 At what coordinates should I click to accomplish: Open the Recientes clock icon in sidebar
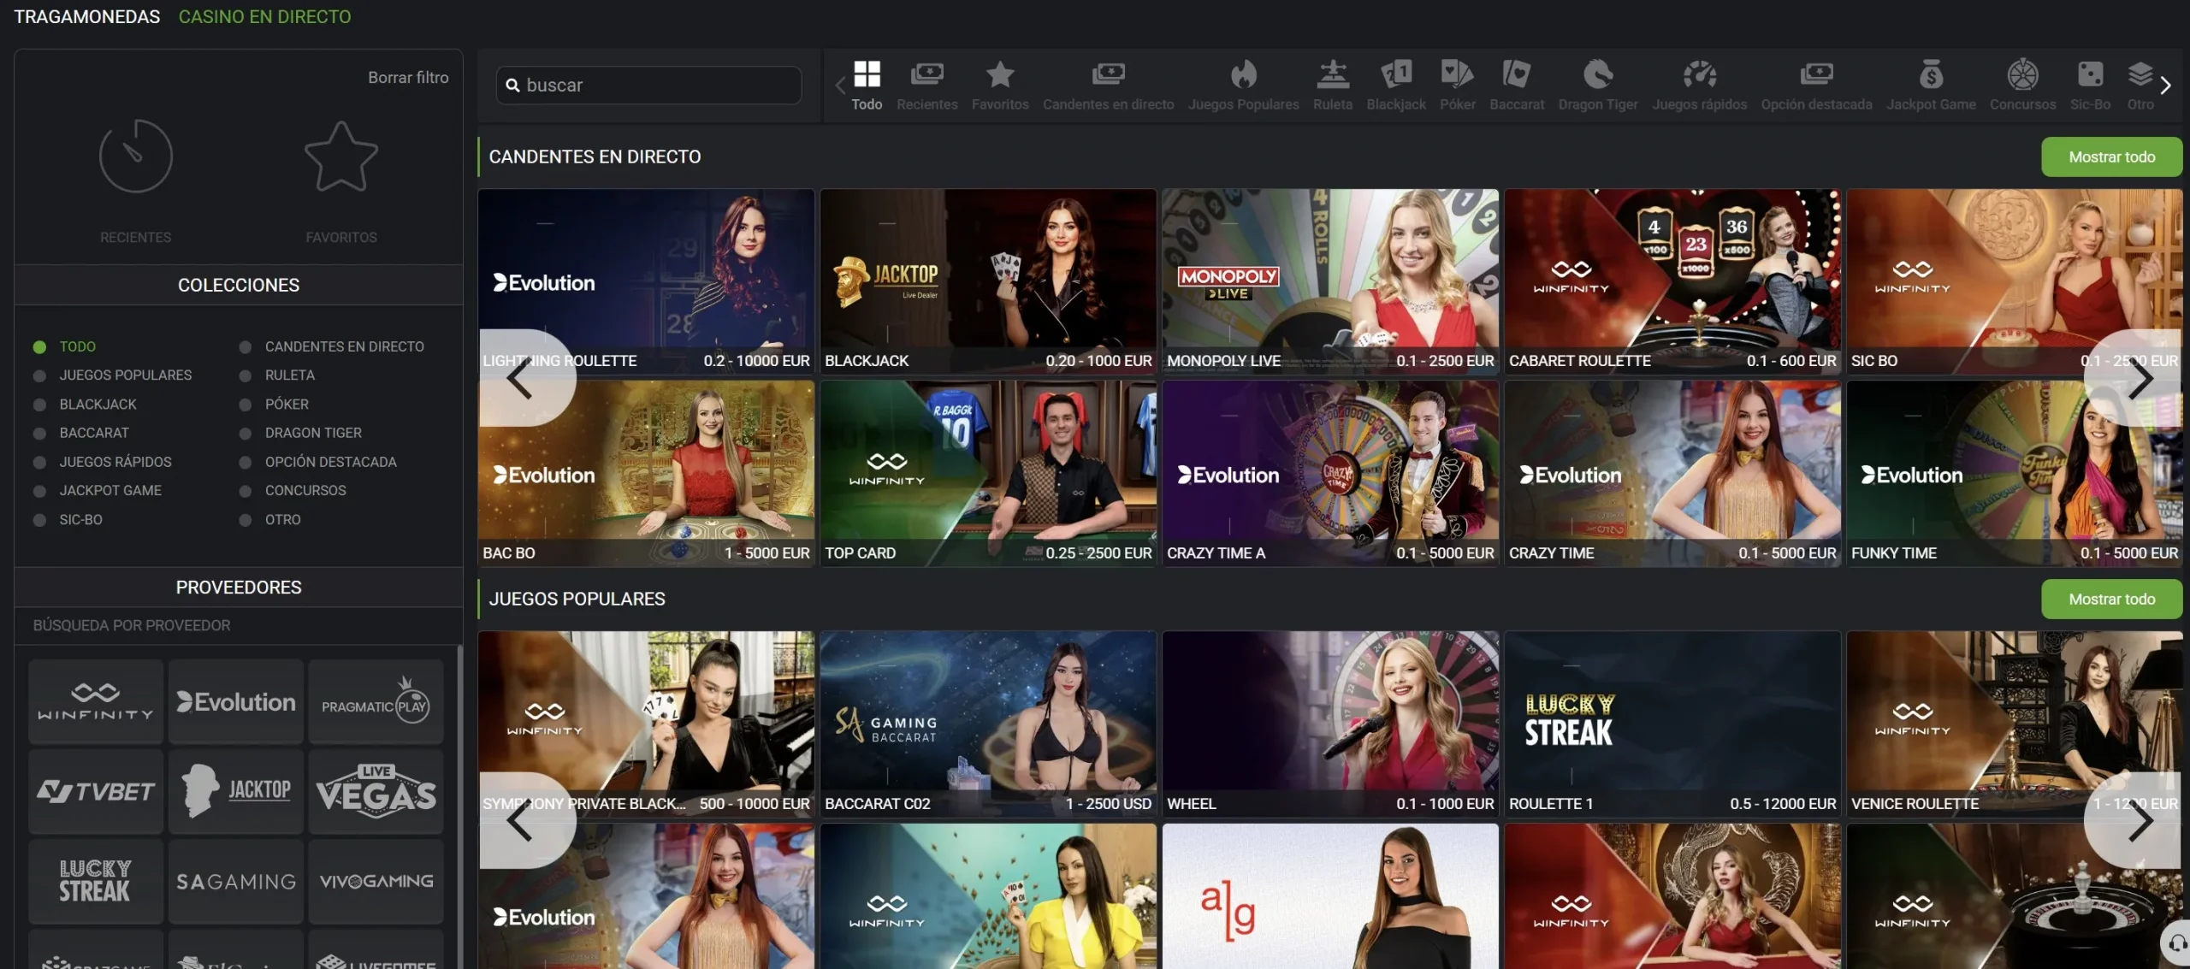[135, 156]
